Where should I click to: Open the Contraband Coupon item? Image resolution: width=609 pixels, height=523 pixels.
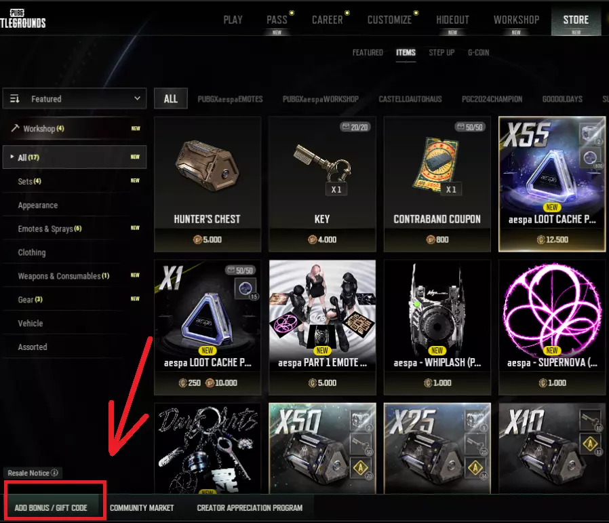[437, 185]
